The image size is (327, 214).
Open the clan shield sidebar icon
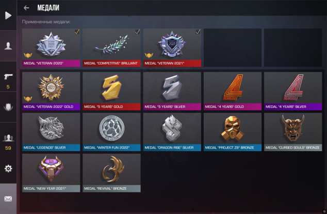[x=8, y=107]
